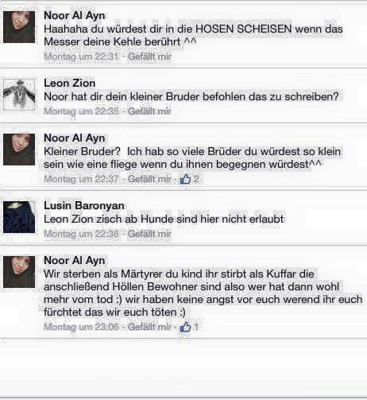Open Noor Al Ayn's avatar on the 22:37 comment
The height and width of the screenshot is (400, 367).
(x=19, y=150)
